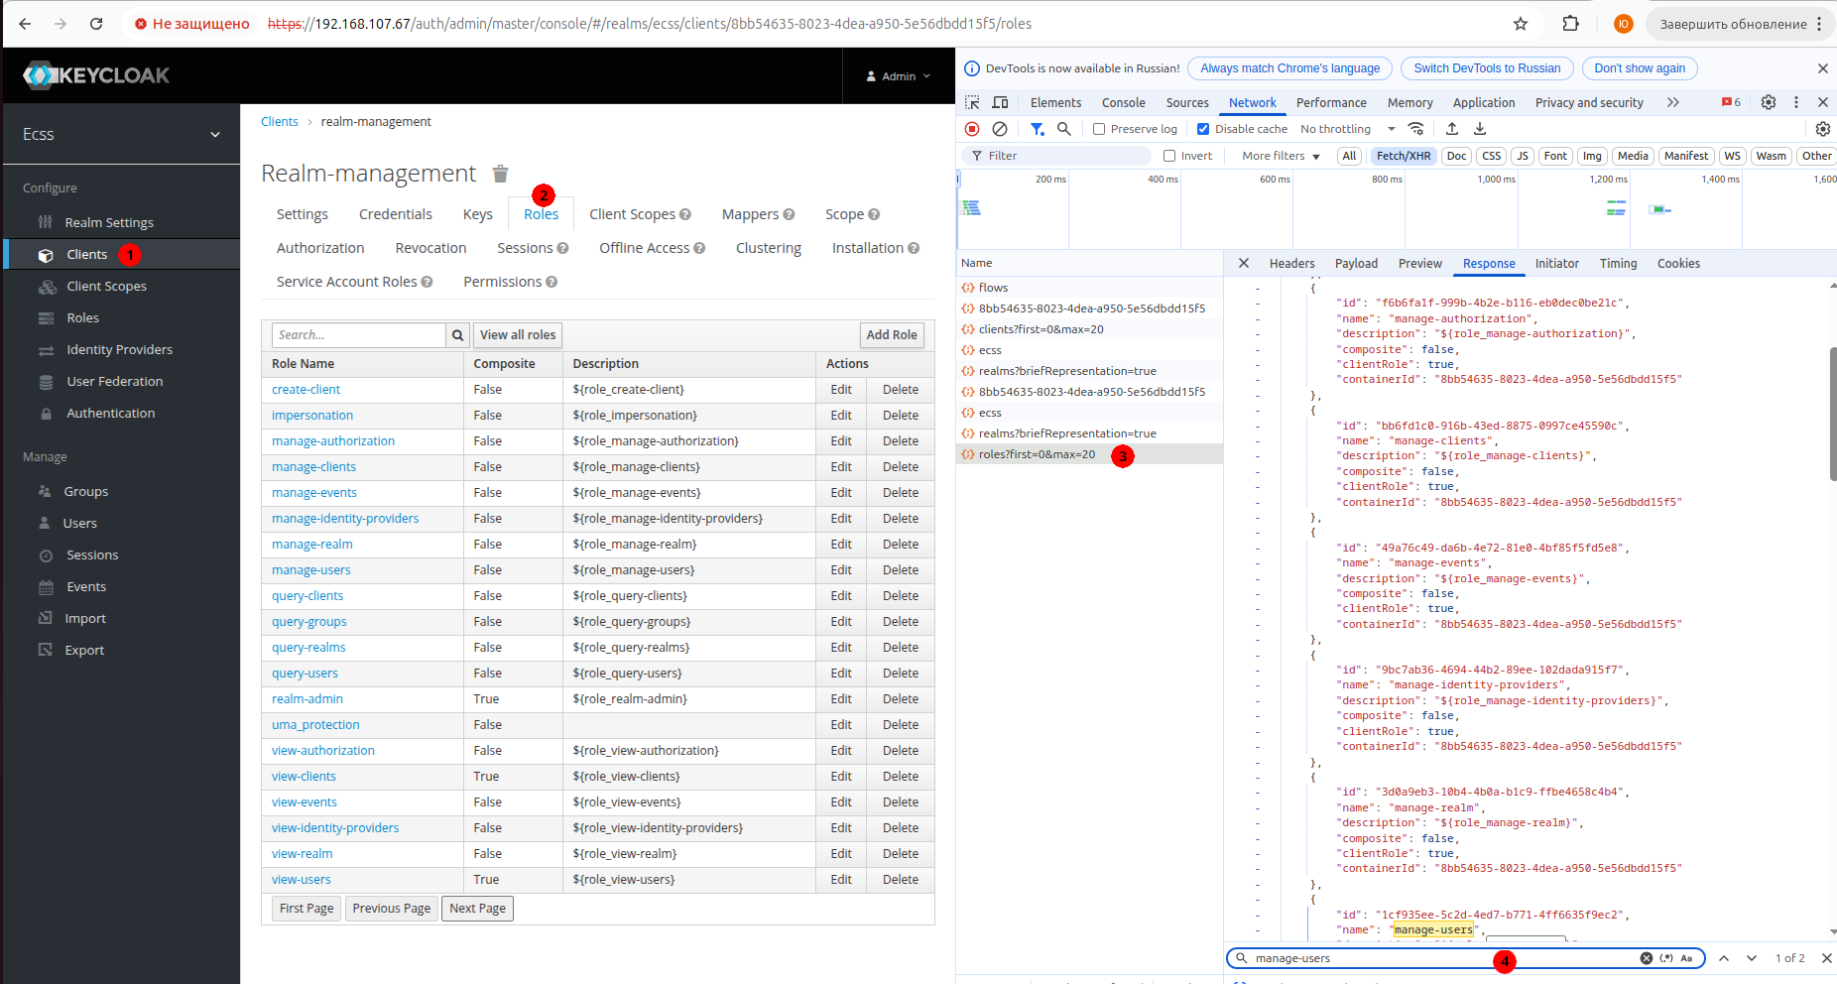The image size is (1837, 984).
Task: Open the DevTools settings gear
Action: click(x=1768, y=102)
